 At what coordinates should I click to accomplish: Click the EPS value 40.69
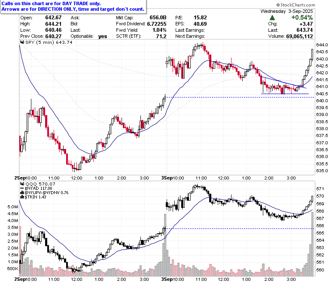(200, 24)
